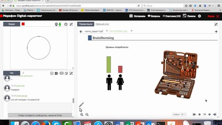222x125 pixels.
Task: Click the chat panel scrollbar thumb
Action: coord(73,101)
